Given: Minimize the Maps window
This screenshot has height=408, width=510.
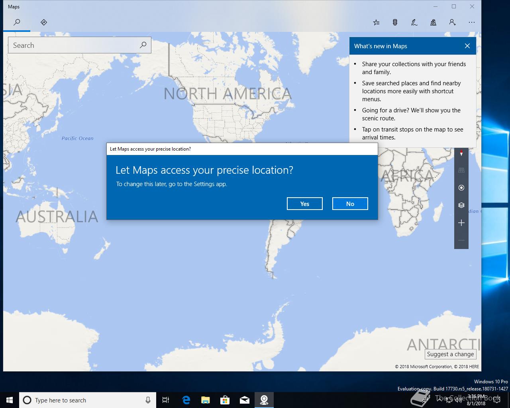Looking at the screenshot, I should pyautogui.click(x=435, y=6).
